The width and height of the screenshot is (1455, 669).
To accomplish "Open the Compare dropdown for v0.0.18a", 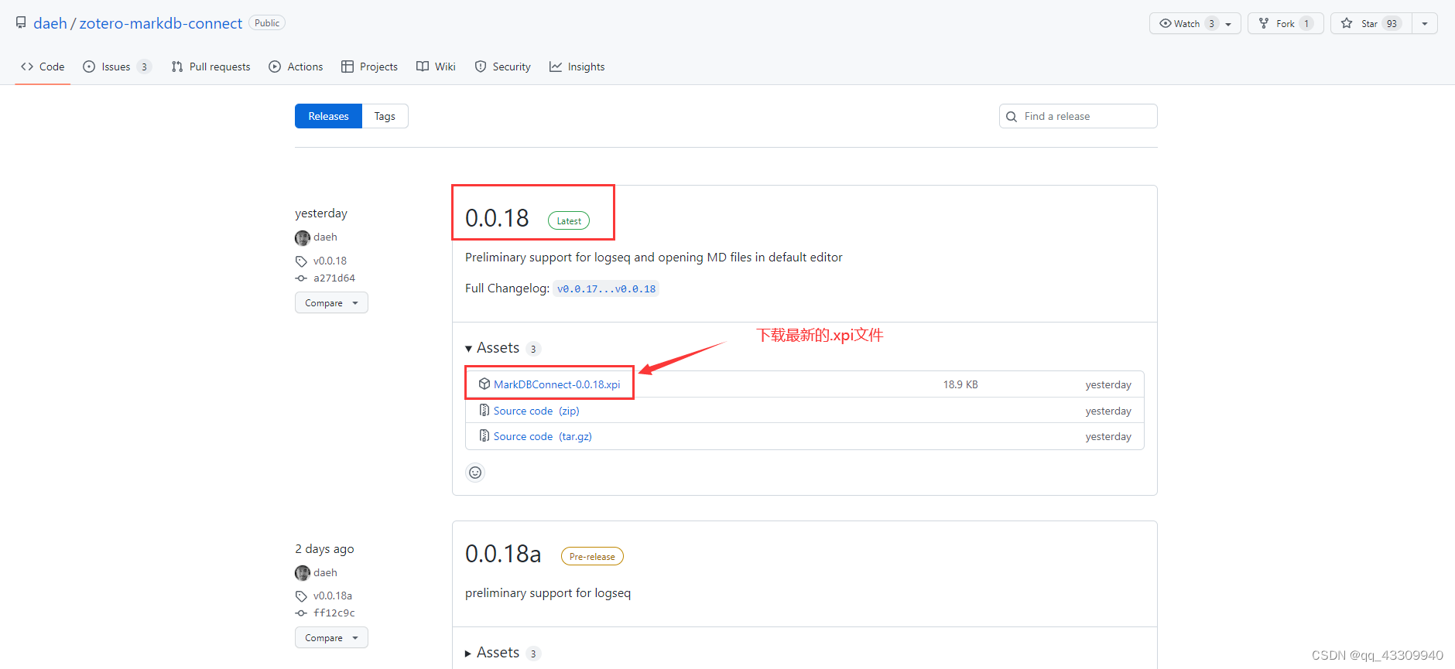I will [331, 637].
